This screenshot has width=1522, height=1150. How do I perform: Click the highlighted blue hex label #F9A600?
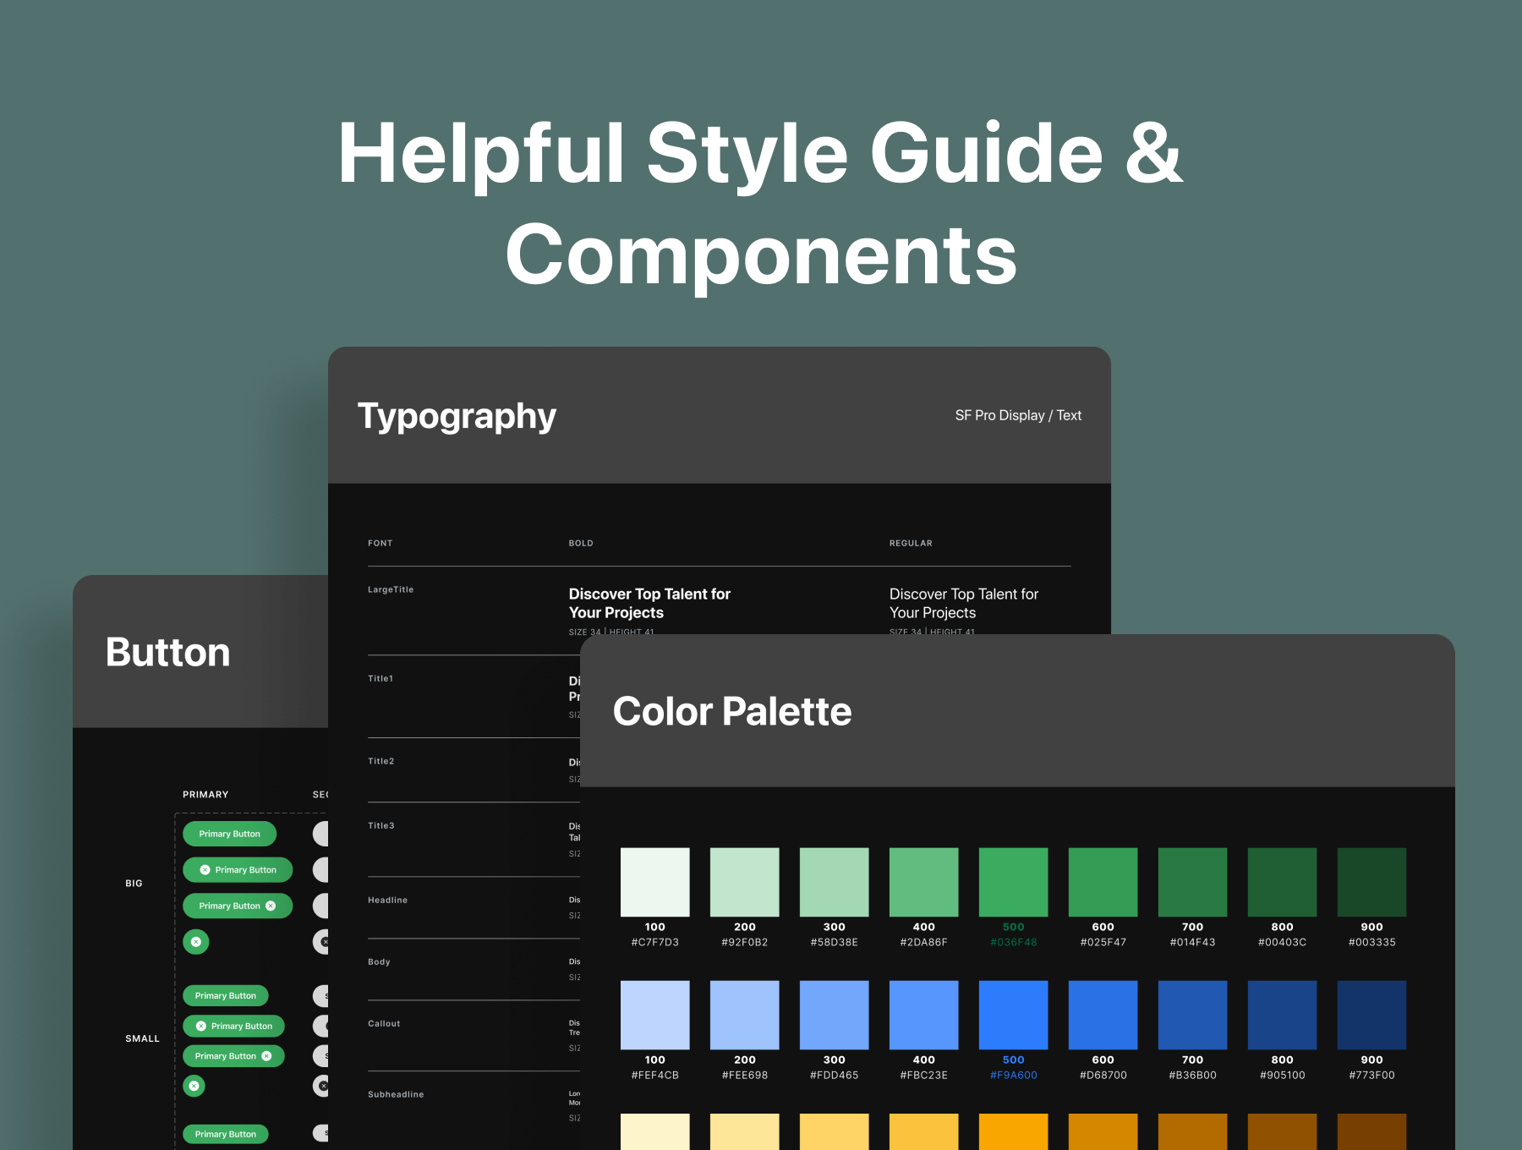click(x=1014, y=1075)
